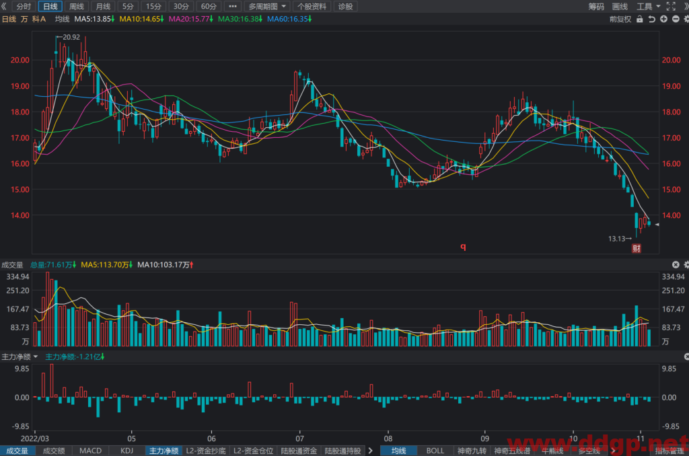Click 主力净额:-1.21亿 value
This screenshot has width=689, height=456.
coord(75,356)
